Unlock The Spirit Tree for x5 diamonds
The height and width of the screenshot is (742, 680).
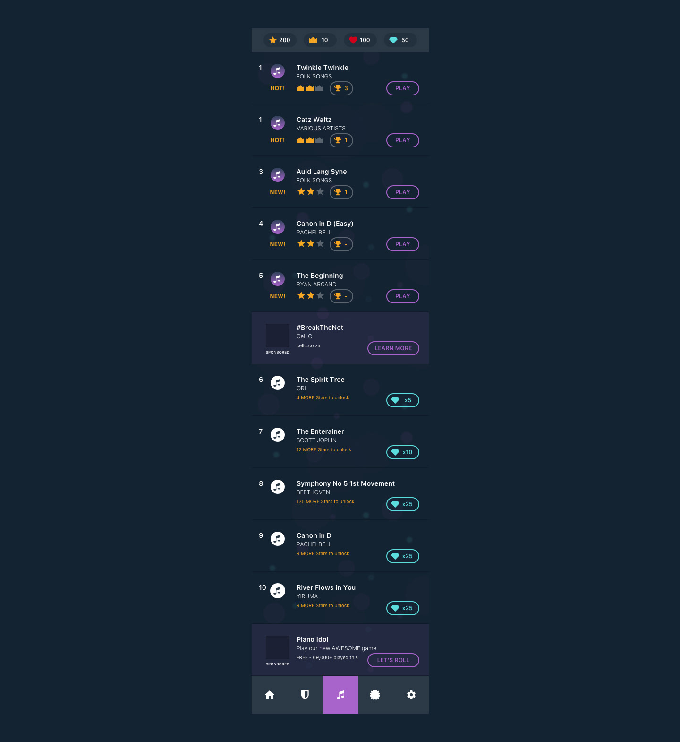[x=403, y=400]
